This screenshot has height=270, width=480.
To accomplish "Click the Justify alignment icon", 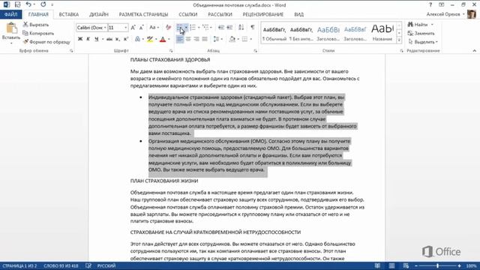I will point(205,39).
